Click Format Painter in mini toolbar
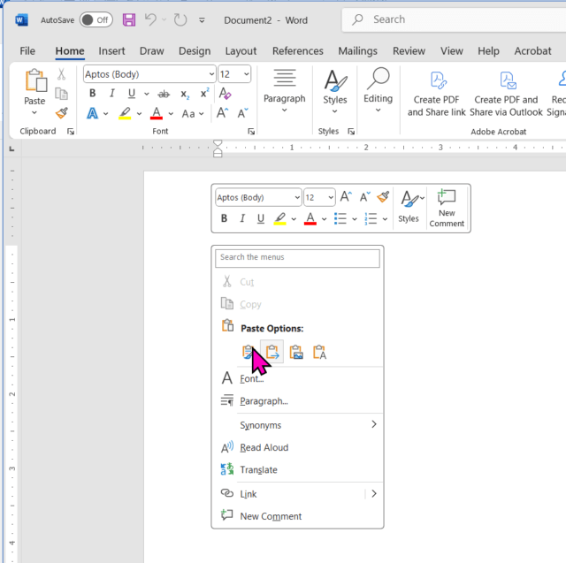This screenshot has width=566, height=563. 383,197
